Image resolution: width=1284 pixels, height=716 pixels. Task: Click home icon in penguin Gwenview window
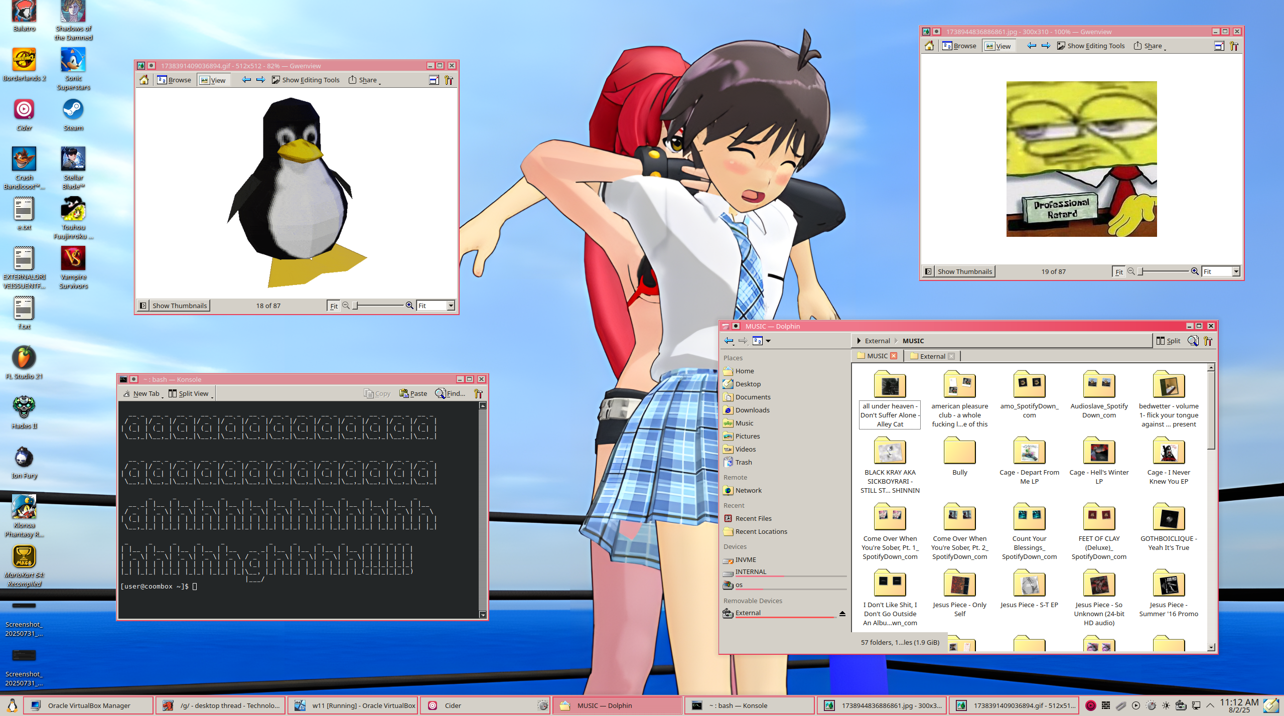(x=144, y=80)
